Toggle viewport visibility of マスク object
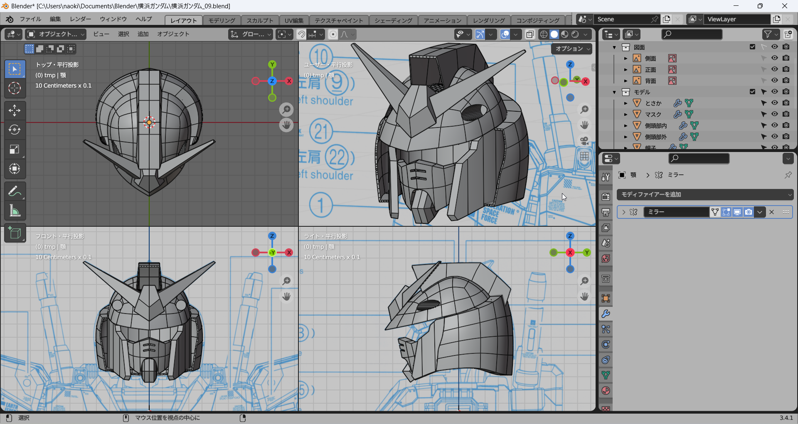This screenshot has height=424, width=798. (774, 114)
